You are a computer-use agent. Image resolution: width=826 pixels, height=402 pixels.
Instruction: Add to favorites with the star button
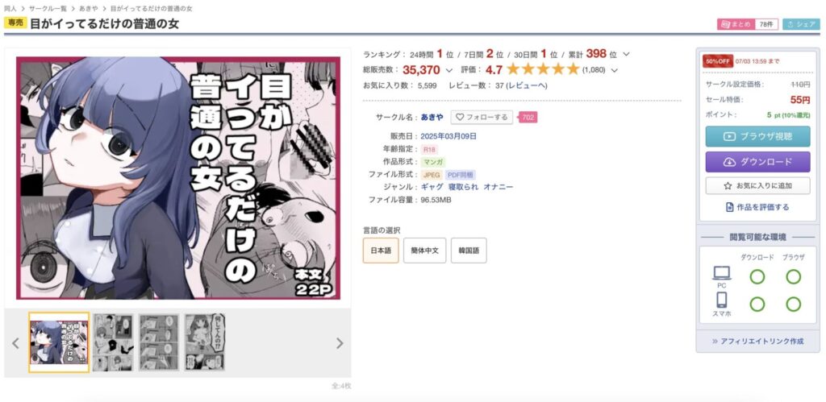click(x=757, y=186)
